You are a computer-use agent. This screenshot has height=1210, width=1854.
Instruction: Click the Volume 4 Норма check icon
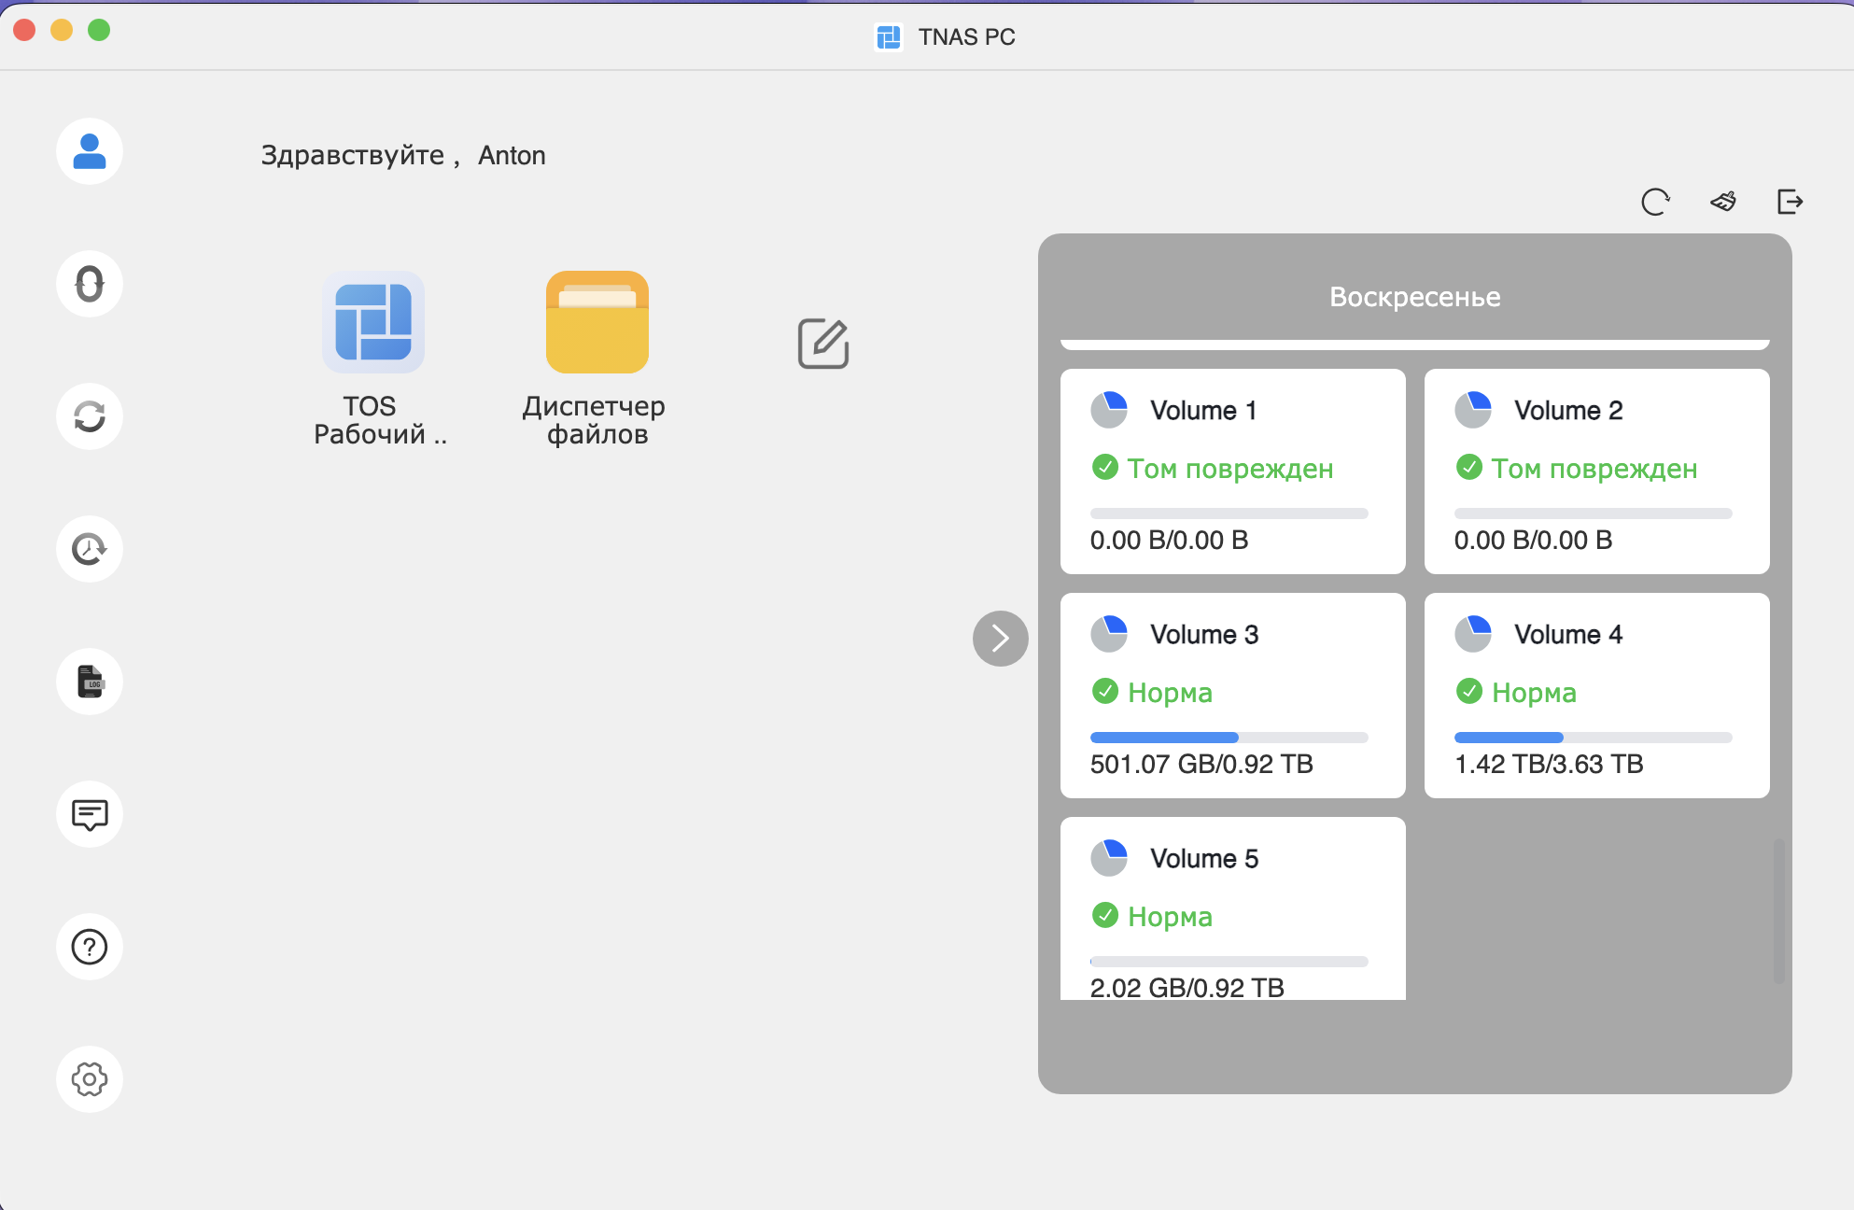coord(1469,691)
